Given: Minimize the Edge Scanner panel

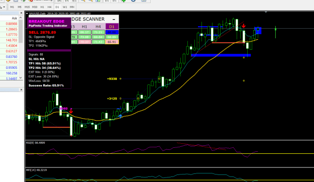Looking at the screenshot, I should [x=114, y=20].
